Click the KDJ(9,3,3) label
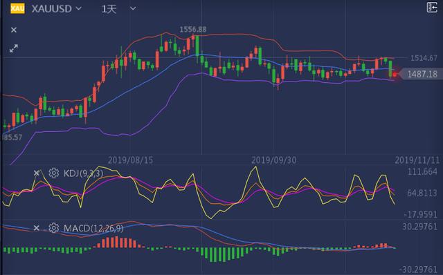The image size is (443, 275). click(84, 173)
